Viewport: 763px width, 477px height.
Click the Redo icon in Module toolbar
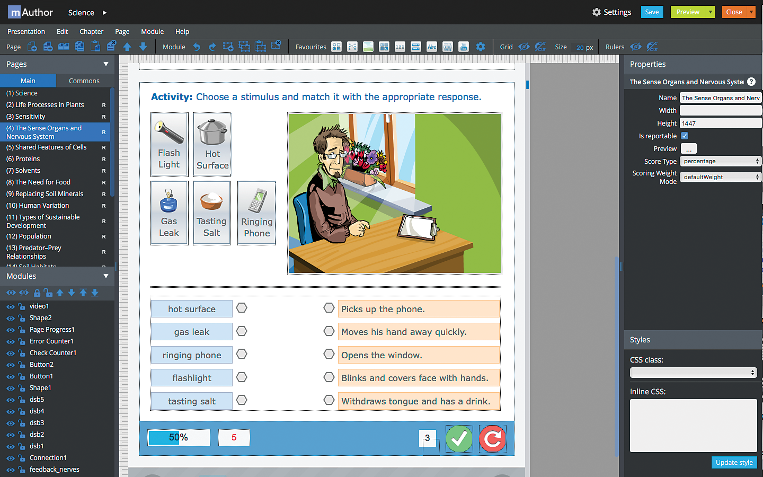click(x=211, y=47)
